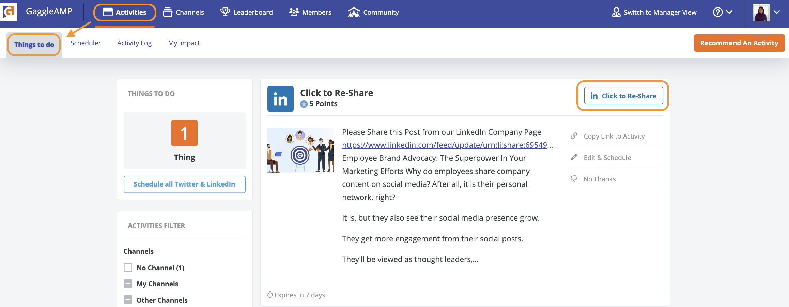
Task: Open the Community group icon
Action: click(354, 12)
